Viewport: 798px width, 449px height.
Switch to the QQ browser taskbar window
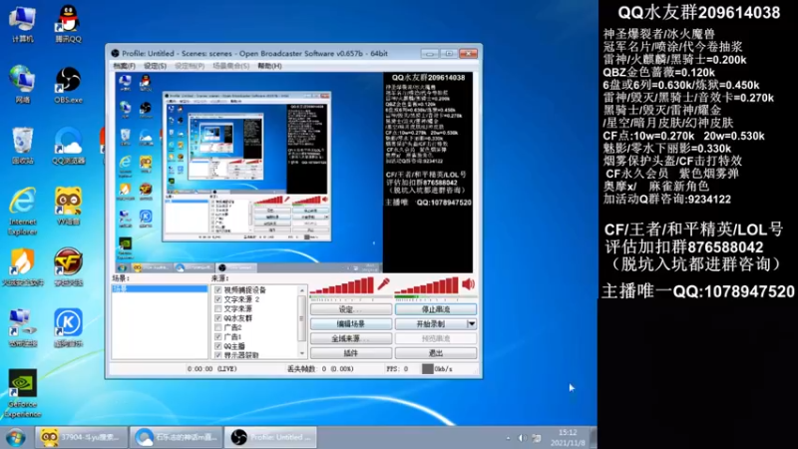coord(176,437)
